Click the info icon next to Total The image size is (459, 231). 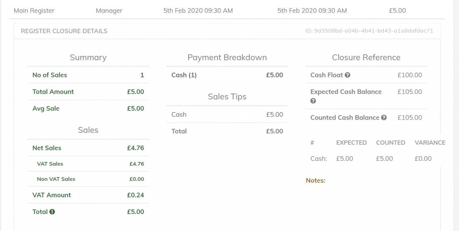(52, 212)
